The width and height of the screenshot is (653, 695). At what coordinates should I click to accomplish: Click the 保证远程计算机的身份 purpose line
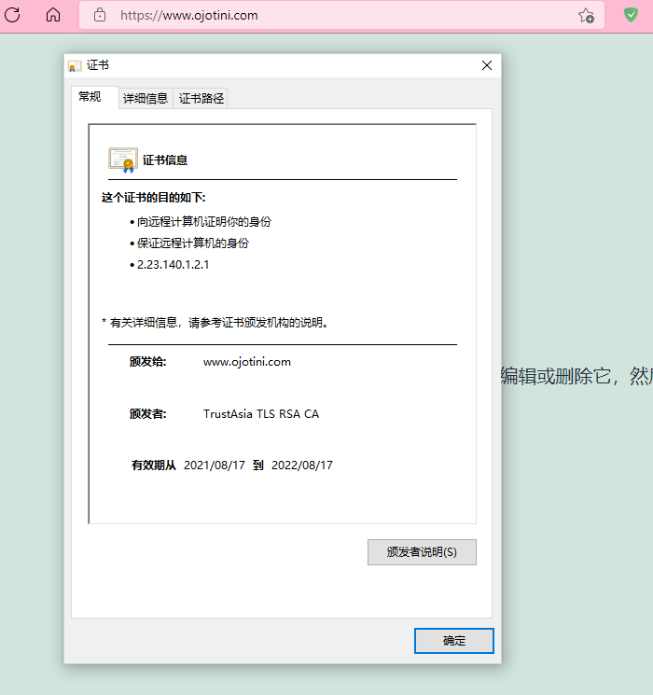(x=193, y=243)
